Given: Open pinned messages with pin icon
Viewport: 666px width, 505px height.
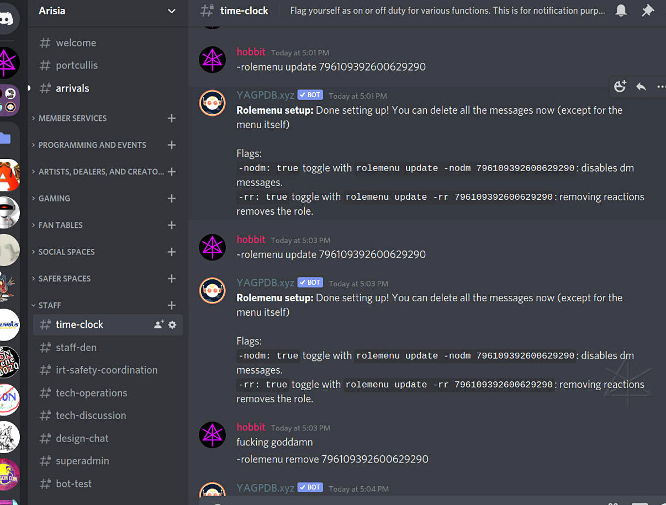Looking at the screenshot, I should point(648,10).
